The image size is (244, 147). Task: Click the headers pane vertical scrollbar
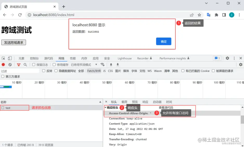click(x=242, y=119)
